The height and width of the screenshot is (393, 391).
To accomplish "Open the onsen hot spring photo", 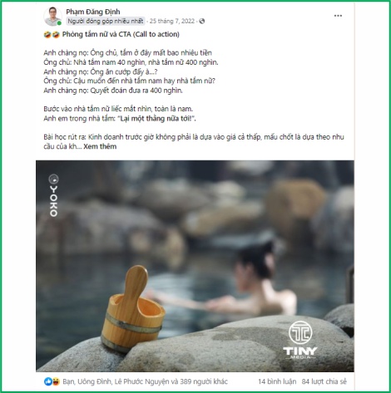I will 195,266.
